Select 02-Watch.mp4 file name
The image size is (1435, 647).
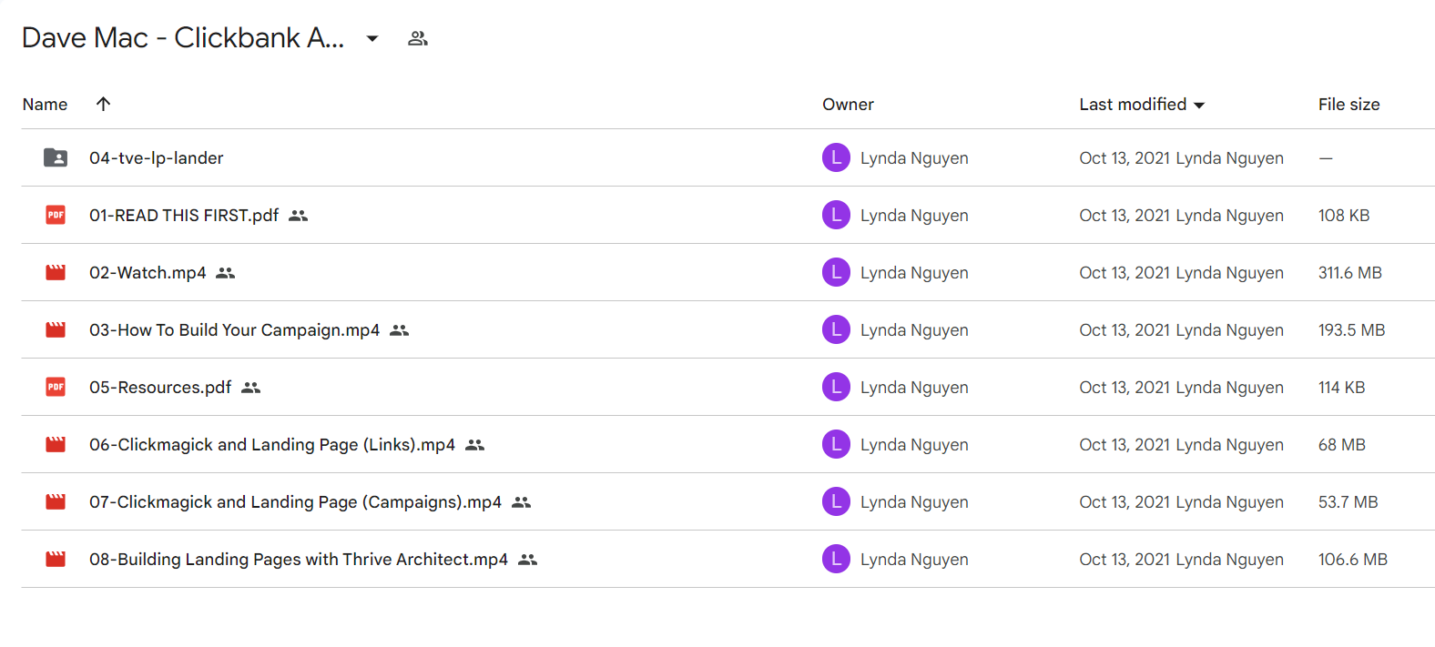[x=148, y=272]
